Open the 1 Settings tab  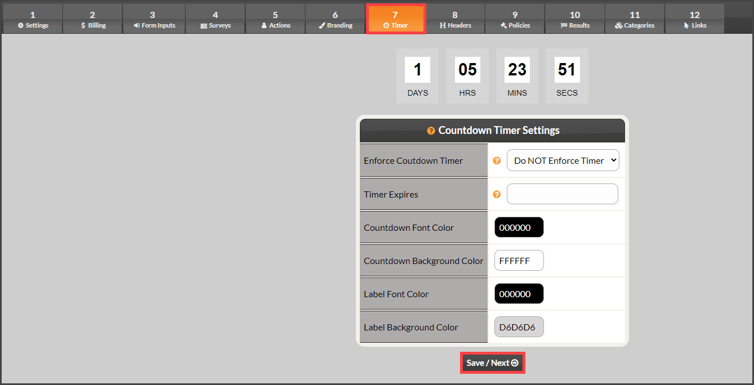33,19
